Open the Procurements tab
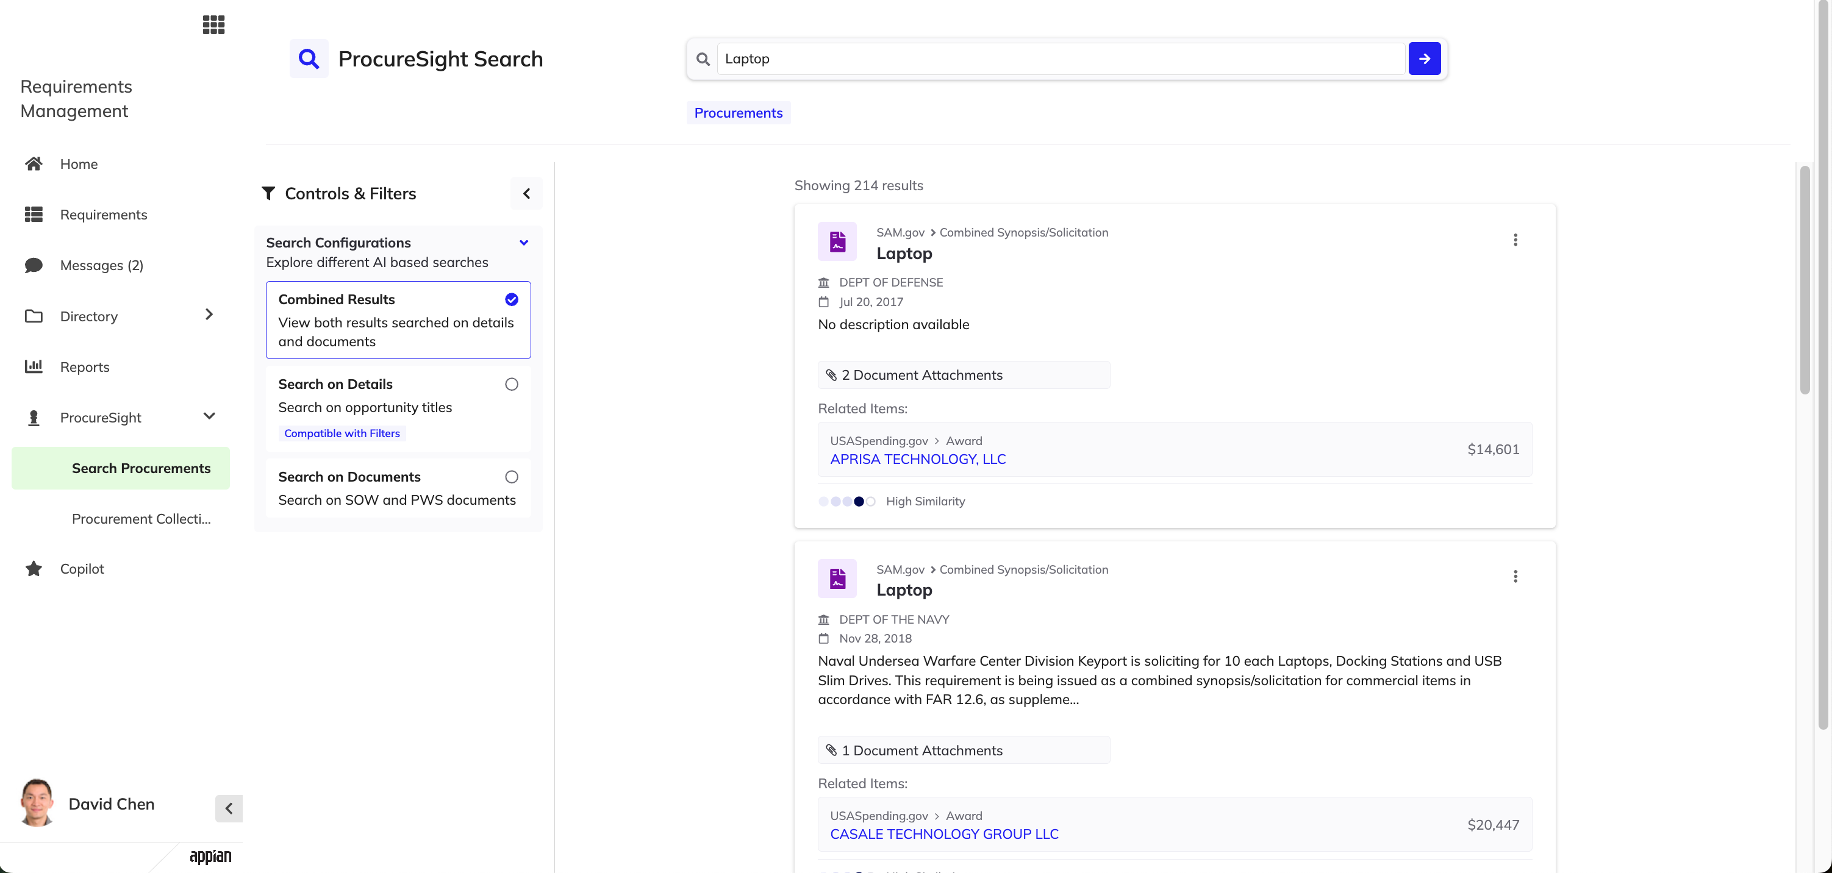This screenshot has width=1832, height=873. point(738,113)
